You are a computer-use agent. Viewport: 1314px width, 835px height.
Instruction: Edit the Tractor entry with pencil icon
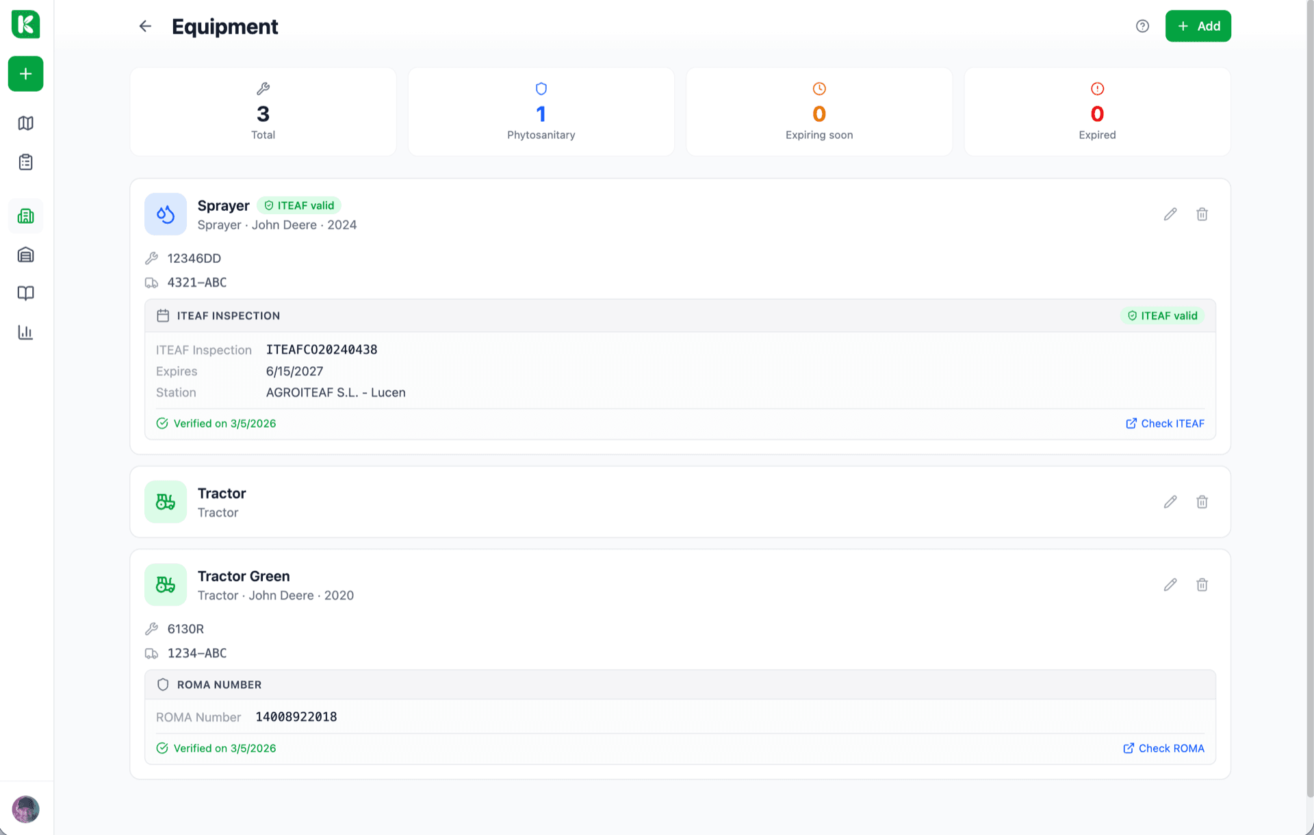(x=1170, y=502)
